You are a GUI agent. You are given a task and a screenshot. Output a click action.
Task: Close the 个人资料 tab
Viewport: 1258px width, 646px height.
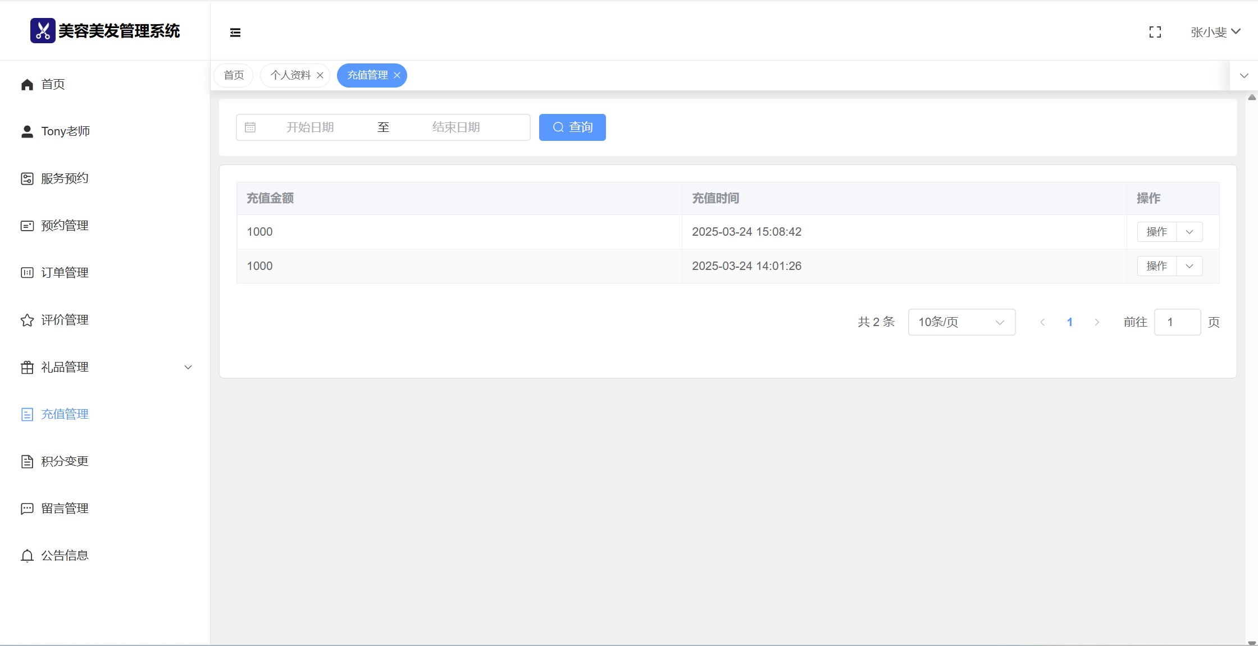pos(320,75)
